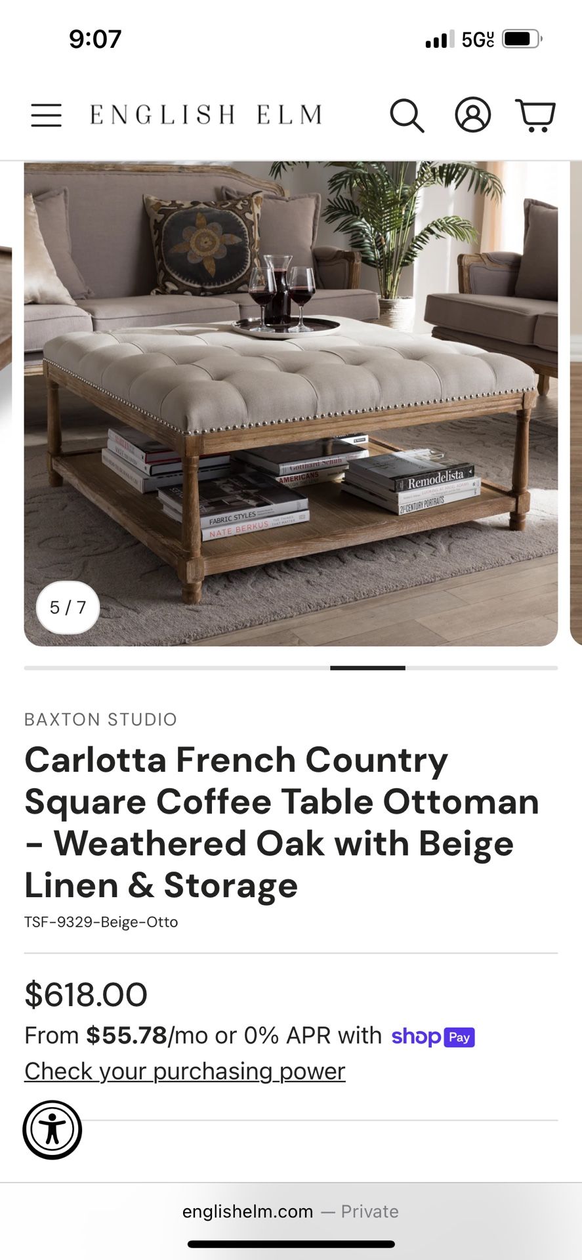This screenshot has width=582, height=1260.
Task: Tap the cellular signal bars icon
Action: [x=440, y=39]
